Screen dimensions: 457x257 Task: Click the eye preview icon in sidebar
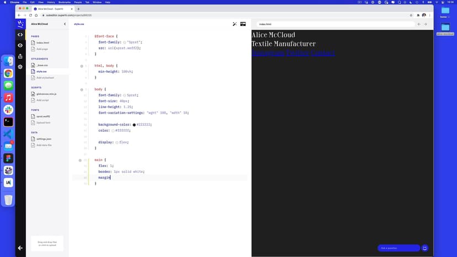tap(20, 45)
